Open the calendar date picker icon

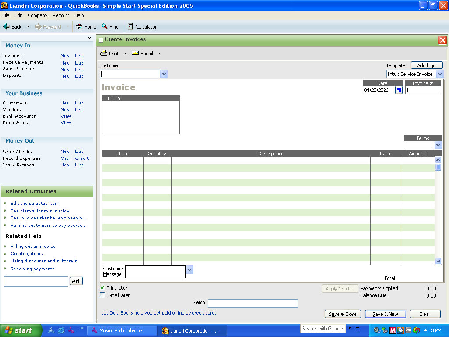[x=399, y=90]
